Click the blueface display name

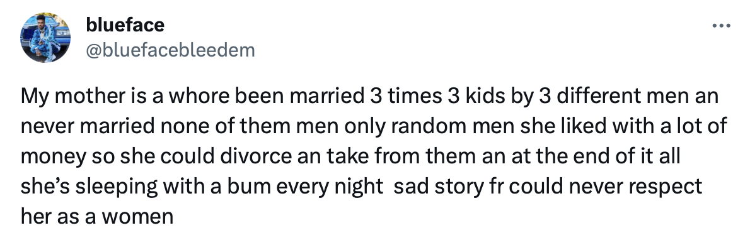(x=125, y=25)
